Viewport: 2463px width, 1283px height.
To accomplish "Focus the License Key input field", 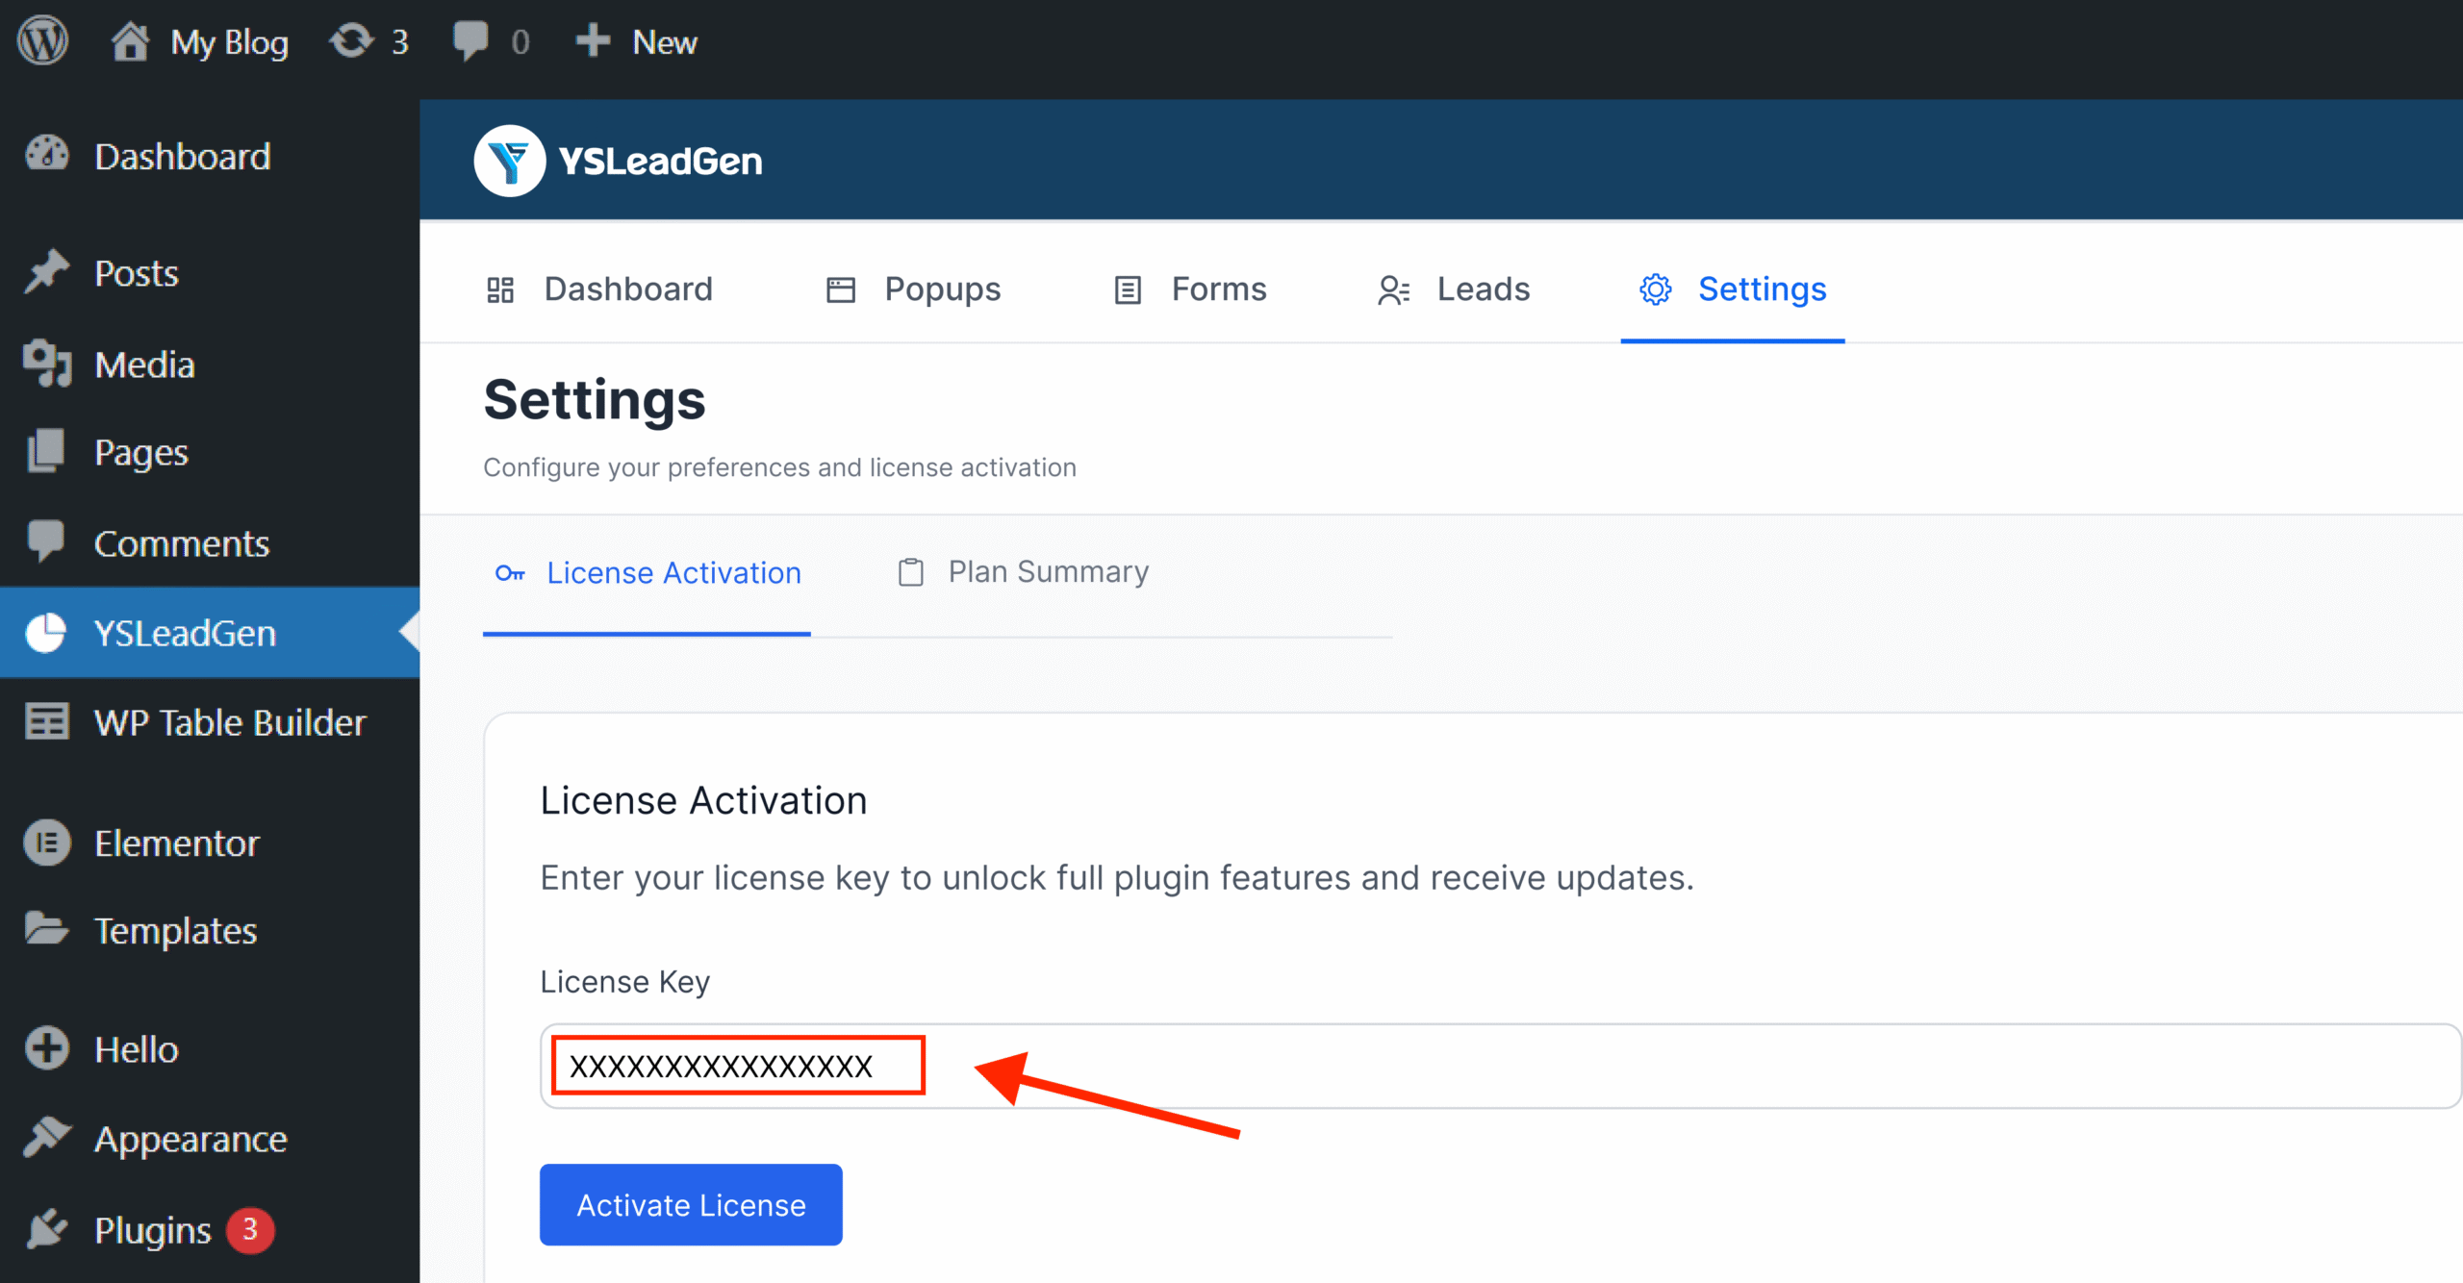I will pyautogui.click(x=1501, y=1066).
